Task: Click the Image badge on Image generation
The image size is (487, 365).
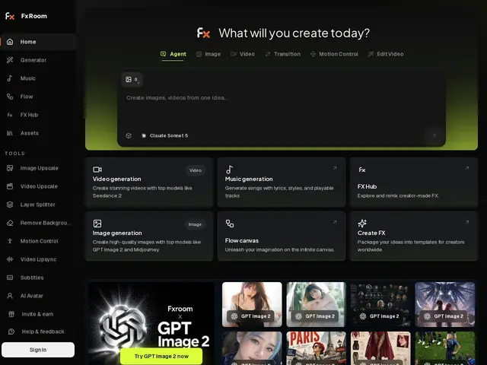Action: (x=195, y=224)
